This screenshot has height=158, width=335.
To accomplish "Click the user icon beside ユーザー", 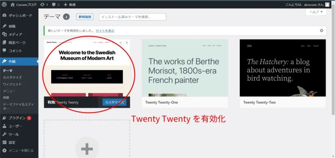I will 4,126.
